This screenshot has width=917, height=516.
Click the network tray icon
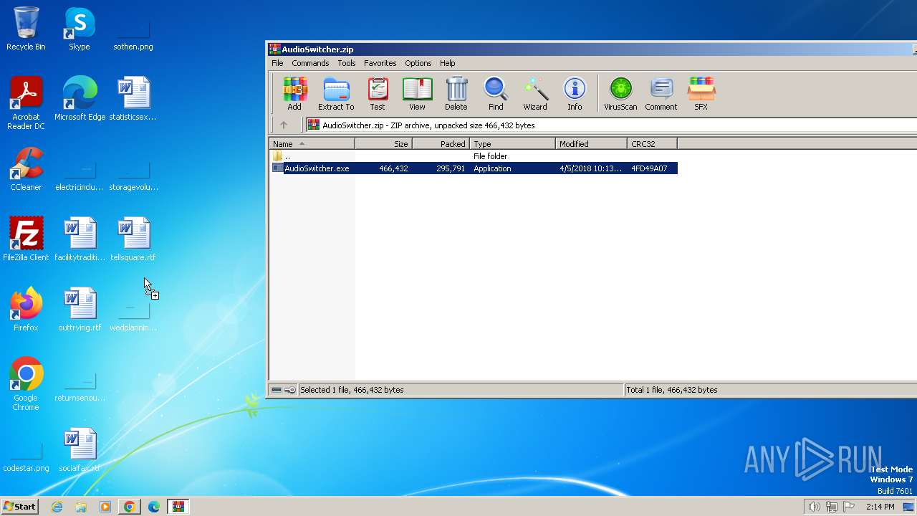click(832, 507)
